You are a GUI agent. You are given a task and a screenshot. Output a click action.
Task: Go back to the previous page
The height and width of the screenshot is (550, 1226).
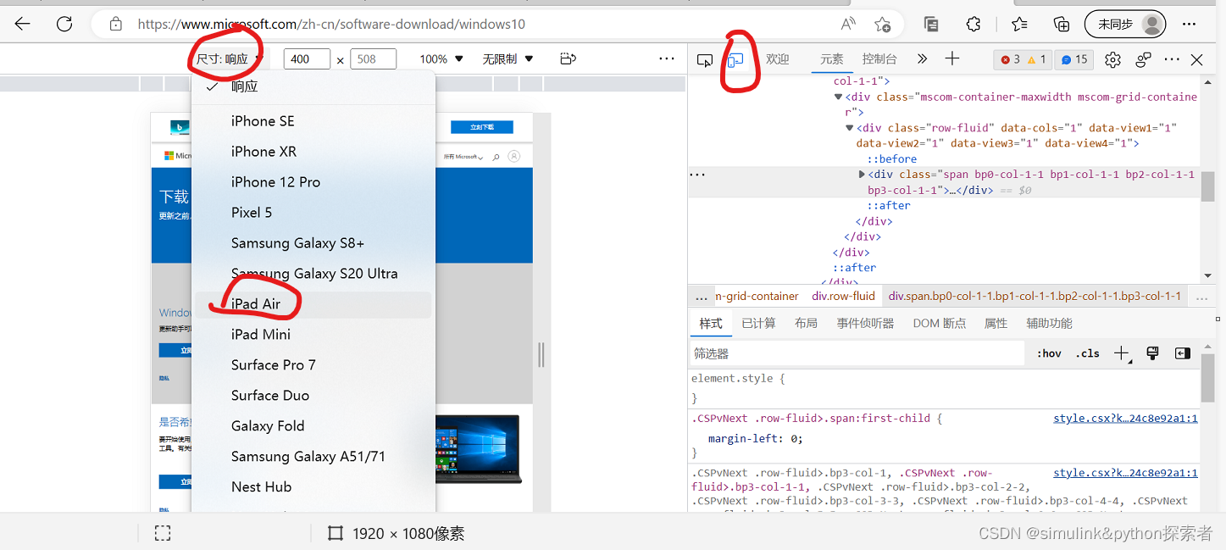[x=23, y=24]
